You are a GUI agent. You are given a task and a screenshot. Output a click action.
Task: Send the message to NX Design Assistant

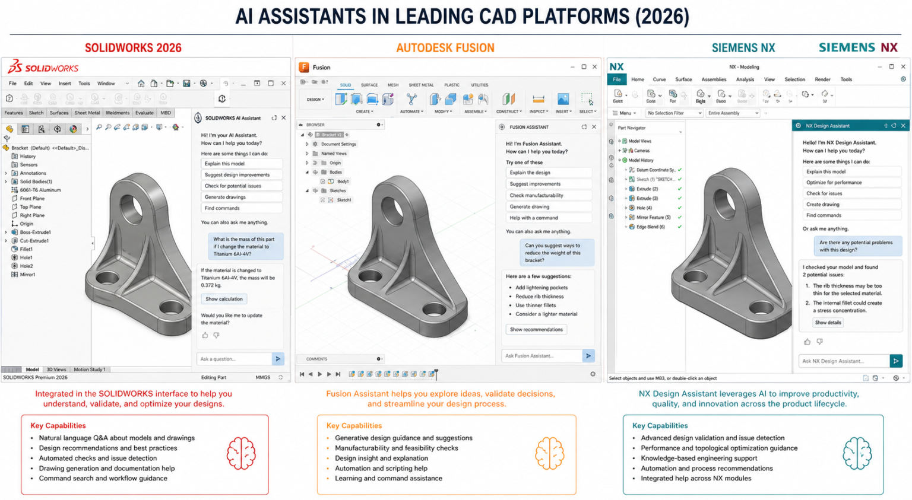click(x=896, y=361)
